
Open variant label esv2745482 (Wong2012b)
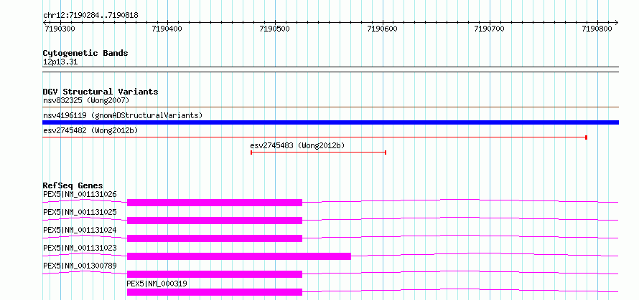point(90,130)
